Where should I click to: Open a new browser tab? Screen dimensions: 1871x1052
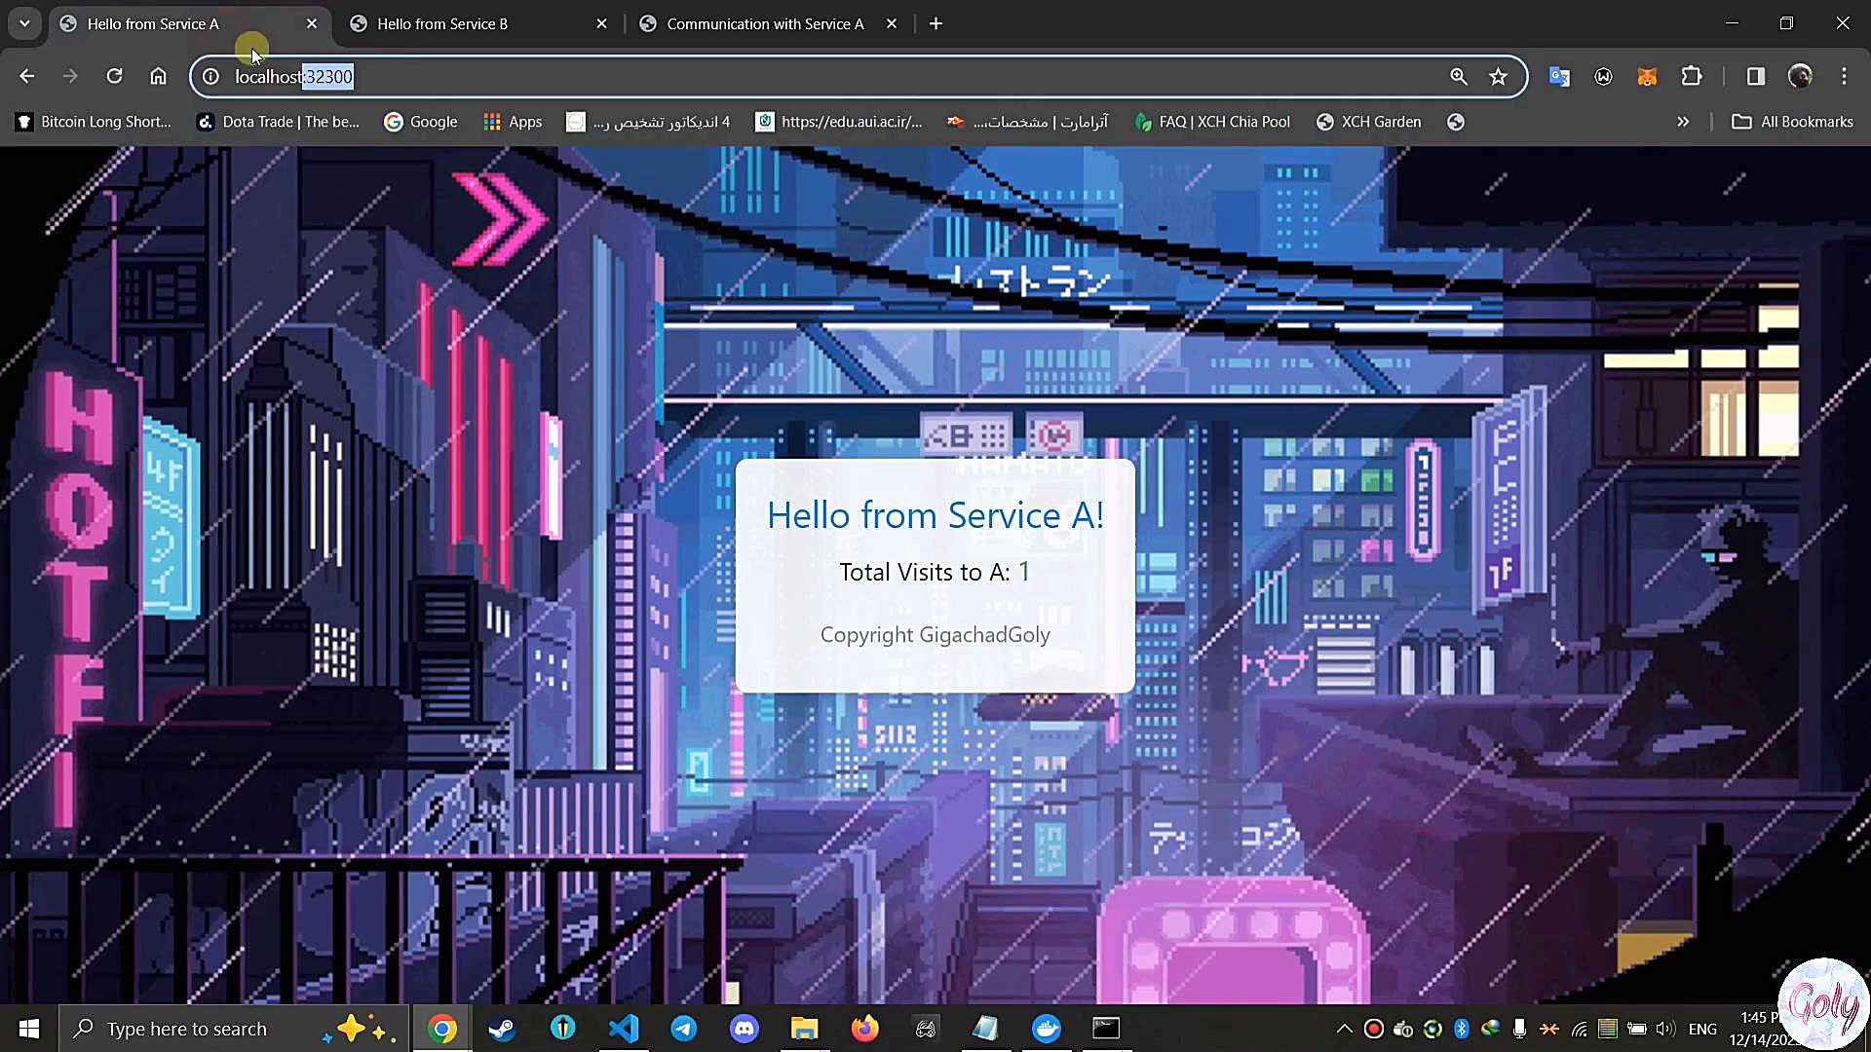[x=936, y=23]
